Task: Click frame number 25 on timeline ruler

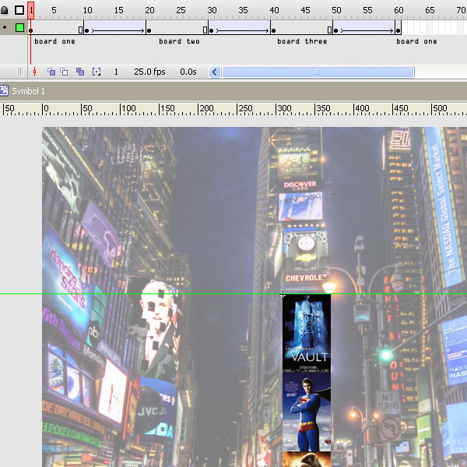Action: click(x=181, y=10)
